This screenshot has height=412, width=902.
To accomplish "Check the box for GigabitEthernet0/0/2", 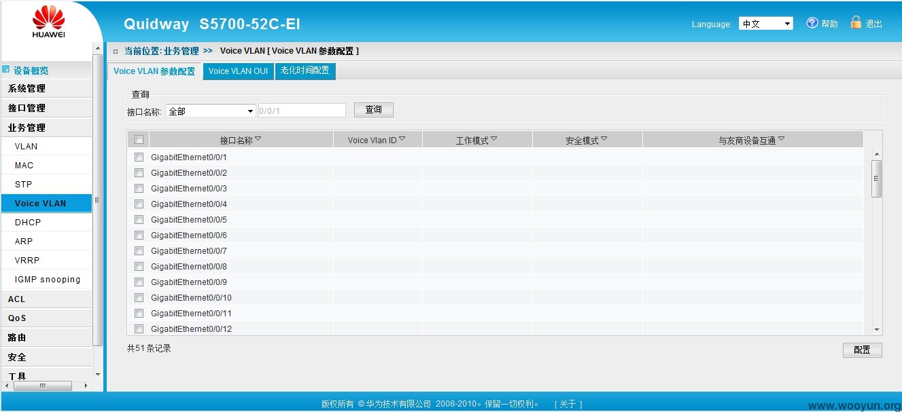I will coord(139,173).
